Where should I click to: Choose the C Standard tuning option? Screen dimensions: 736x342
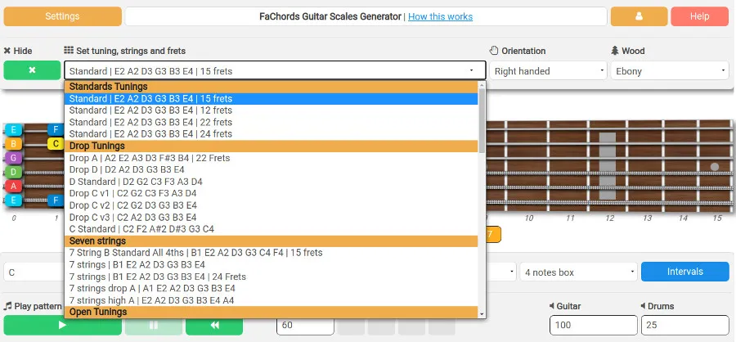272,229
